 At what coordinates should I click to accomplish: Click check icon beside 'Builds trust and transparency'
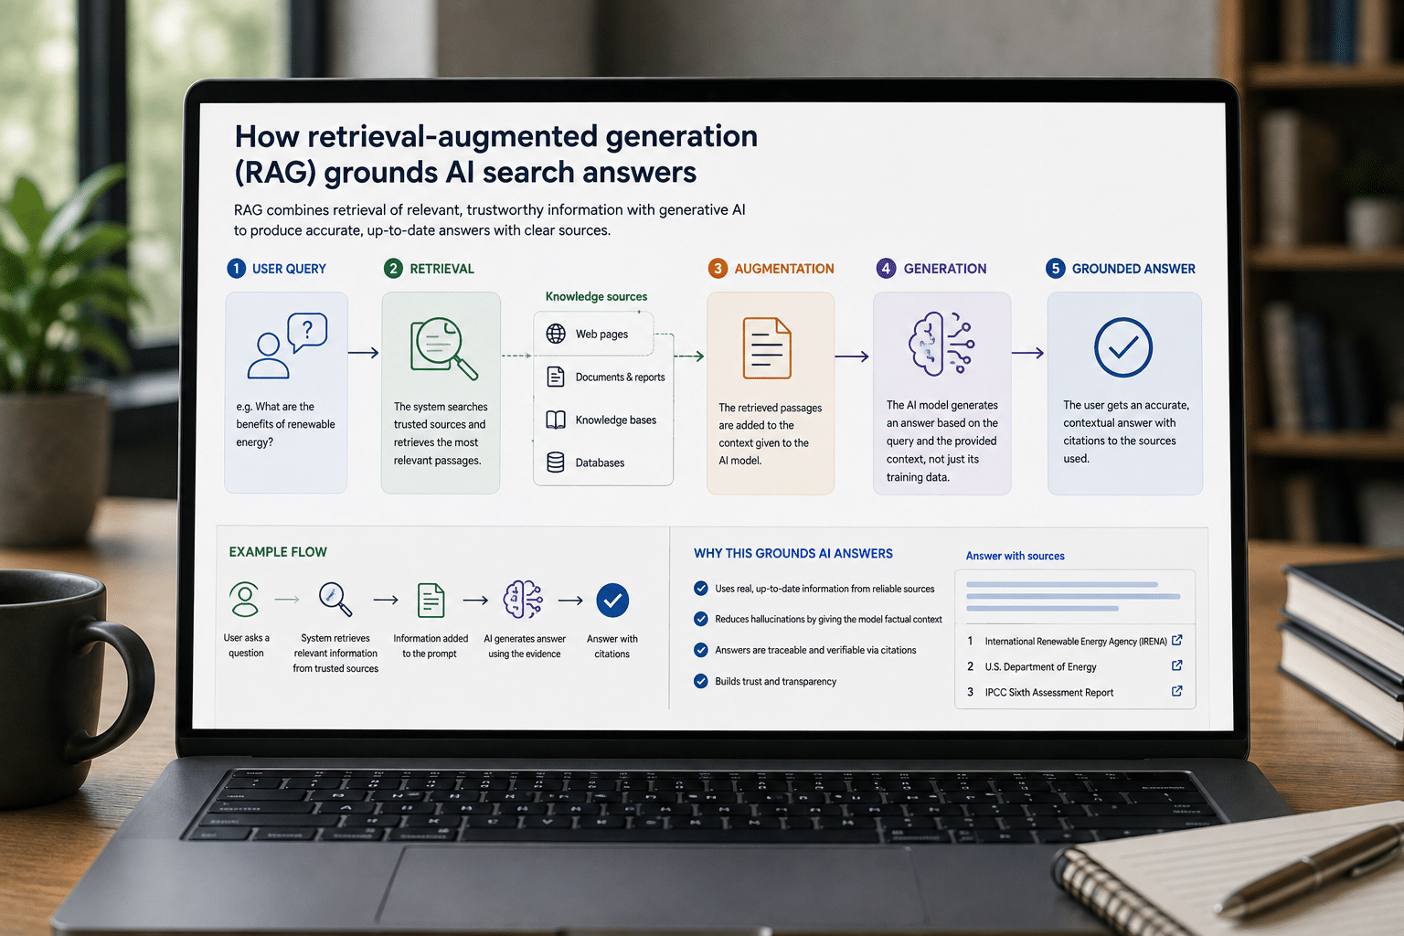(701, 681)
